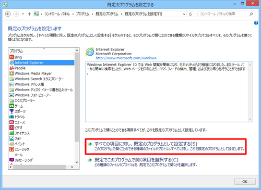This screenshot has height=190, width=261.
Task: Click the OK button
Action: (245, 182)
